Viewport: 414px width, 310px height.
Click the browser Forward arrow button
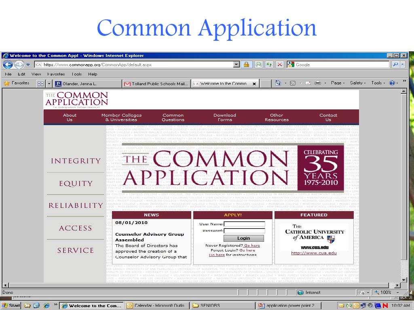point(19,65)
